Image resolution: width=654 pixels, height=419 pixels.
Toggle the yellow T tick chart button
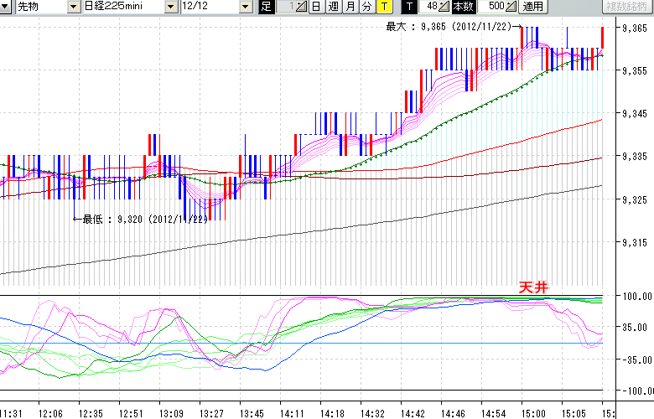[383, 7]
